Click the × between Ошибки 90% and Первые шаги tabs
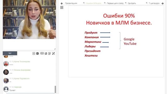 tap(105, 3)
